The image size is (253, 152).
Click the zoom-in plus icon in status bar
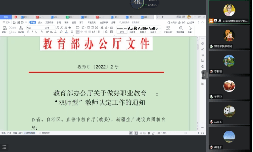(x=199, y=133)
